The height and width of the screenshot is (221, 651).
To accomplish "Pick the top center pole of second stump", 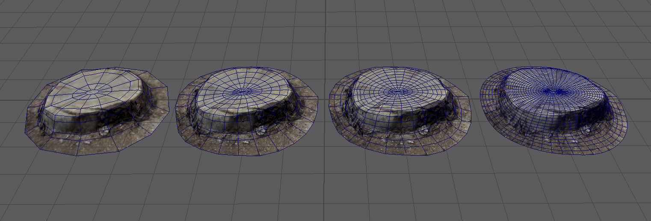I will pos(243,91).
